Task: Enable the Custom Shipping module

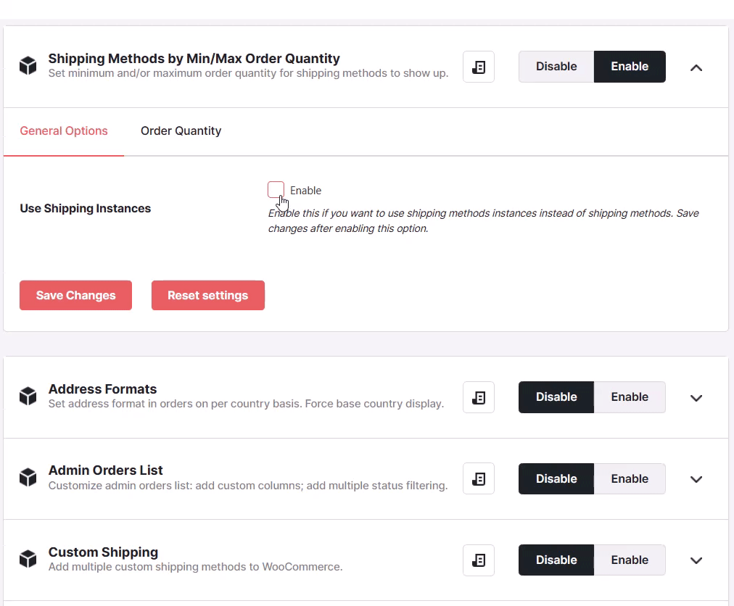Action: pyautogui.click(x=630, y=560)
